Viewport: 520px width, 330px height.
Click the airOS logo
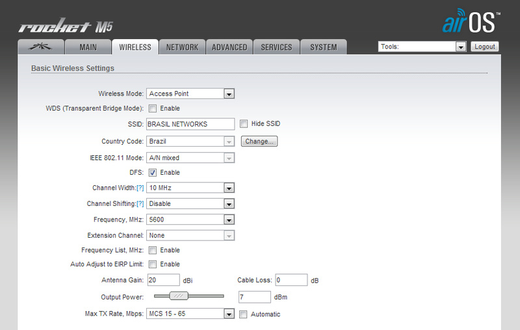(x=471, y=21)
